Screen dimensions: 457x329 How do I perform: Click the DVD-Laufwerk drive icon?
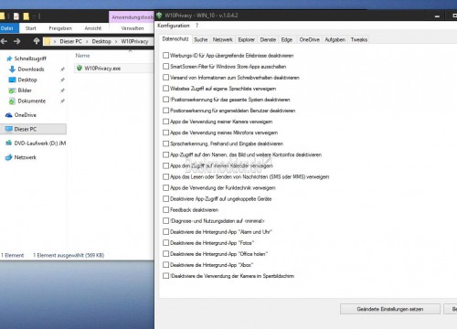[x=9, y=143]
